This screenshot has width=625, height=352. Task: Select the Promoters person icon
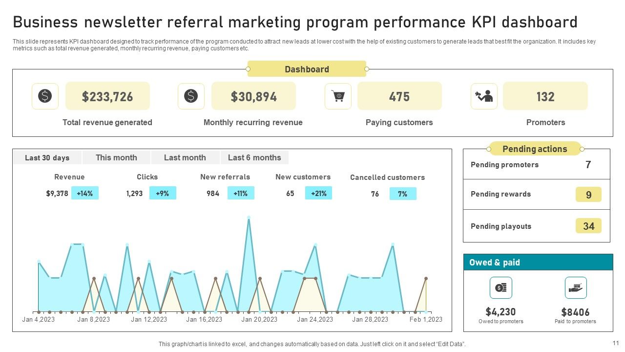point(484,96)
